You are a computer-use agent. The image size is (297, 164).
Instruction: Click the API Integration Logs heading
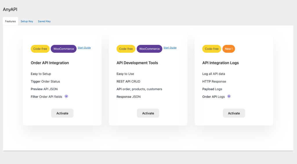pos(220,63)
